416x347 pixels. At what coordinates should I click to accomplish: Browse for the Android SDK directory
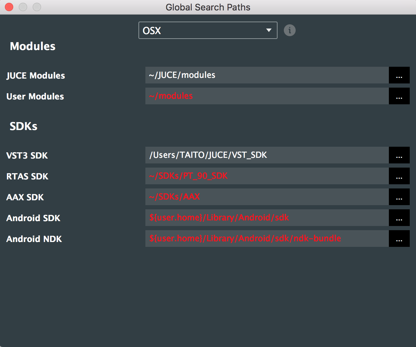(399, 218)
